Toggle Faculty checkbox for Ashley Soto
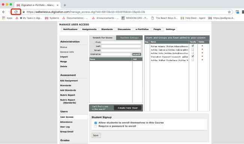The image size is (244, 144). click(x=193, y=53)
